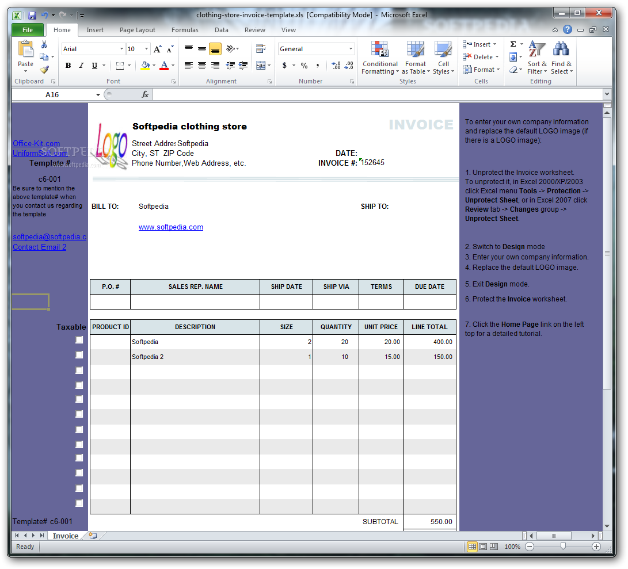Select Bottom Align icon
The height and width of the screenshot is (569, 628).
coord(215,49)
